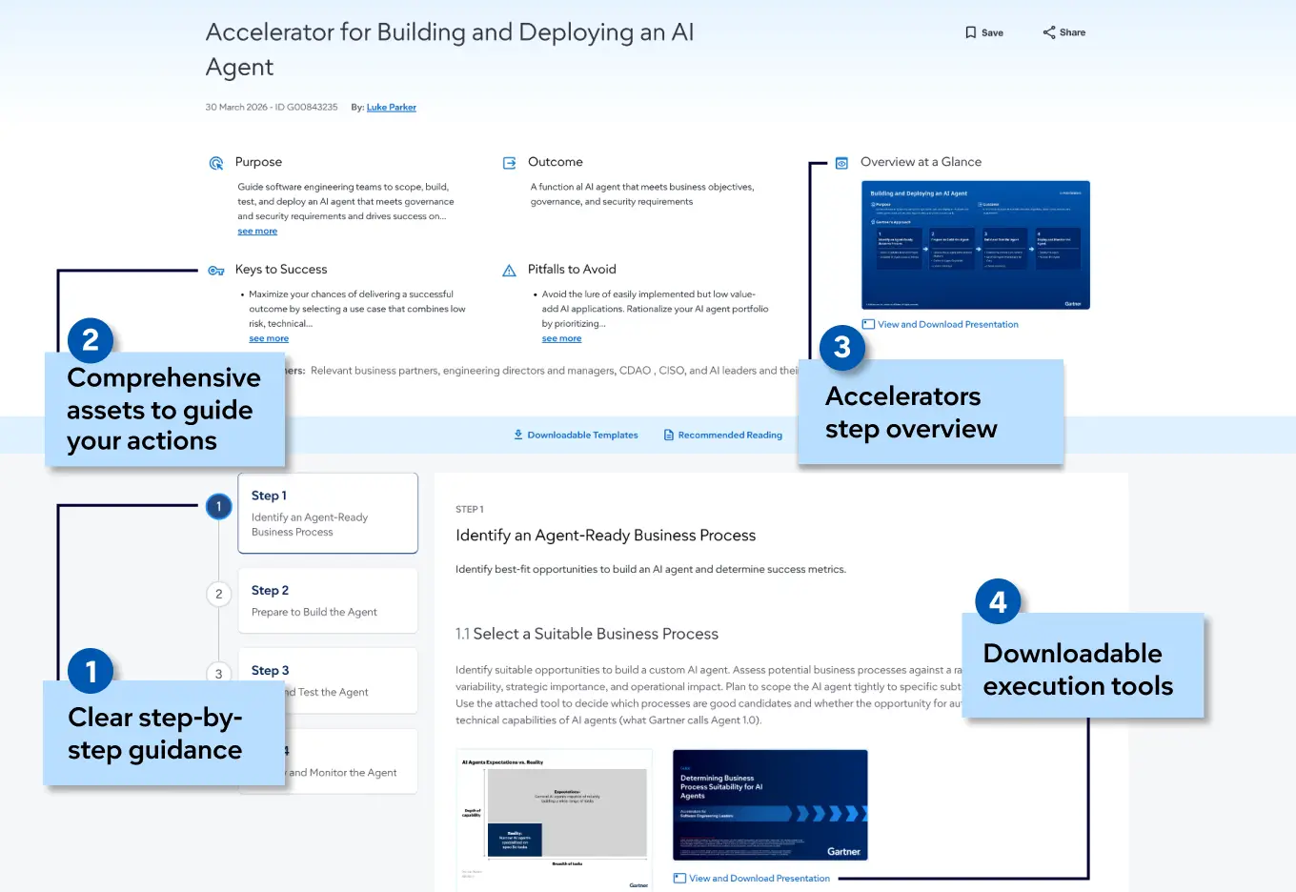
Task: Click the Save button label
Action: (992, 33)
